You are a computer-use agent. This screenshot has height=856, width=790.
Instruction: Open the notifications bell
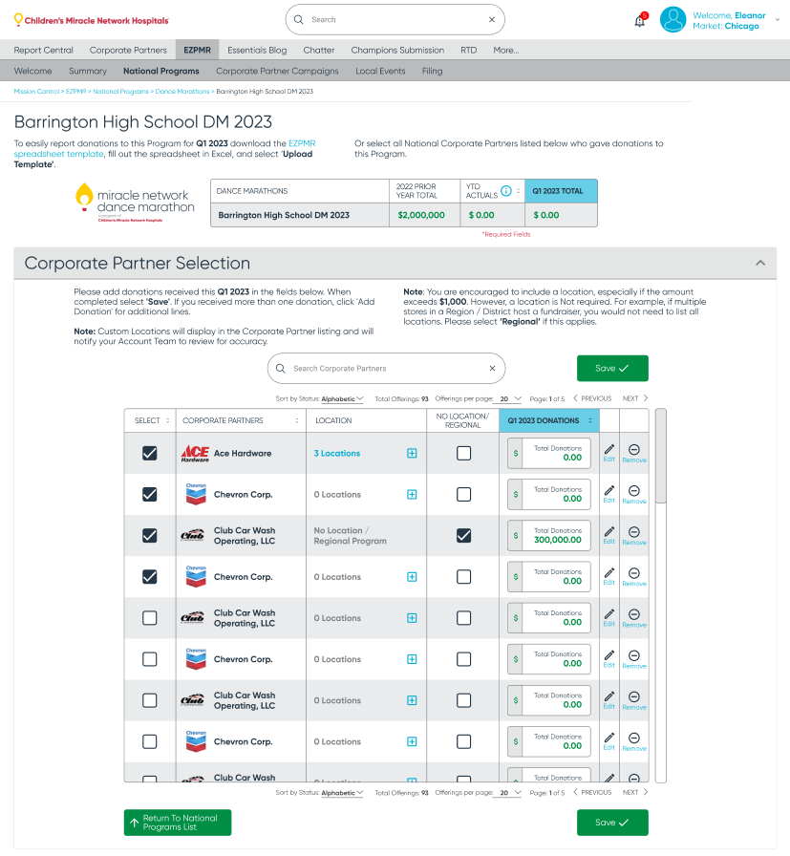click(x=640, y=21)
